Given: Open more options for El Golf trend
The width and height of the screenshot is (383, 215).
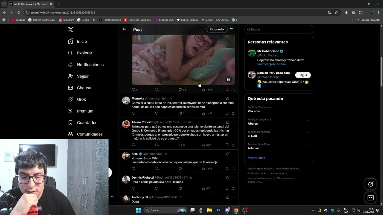Looking at the screenshot, I should pyautogui.click(x=309, y=133).
